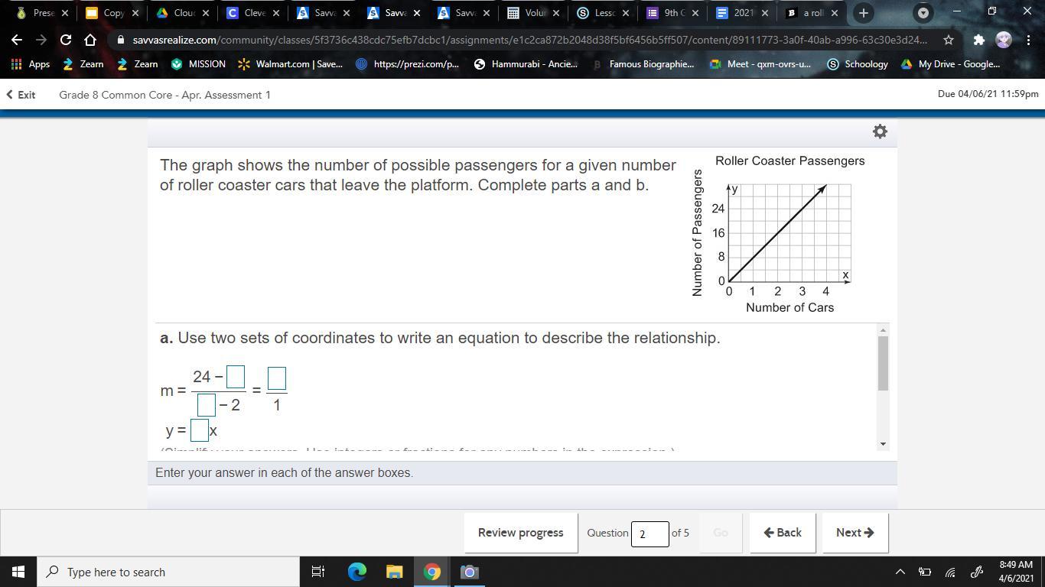The image size is (1045, 587).
Task: Click the Roller Coaster Passengers graph
Action: click(779, 235)
